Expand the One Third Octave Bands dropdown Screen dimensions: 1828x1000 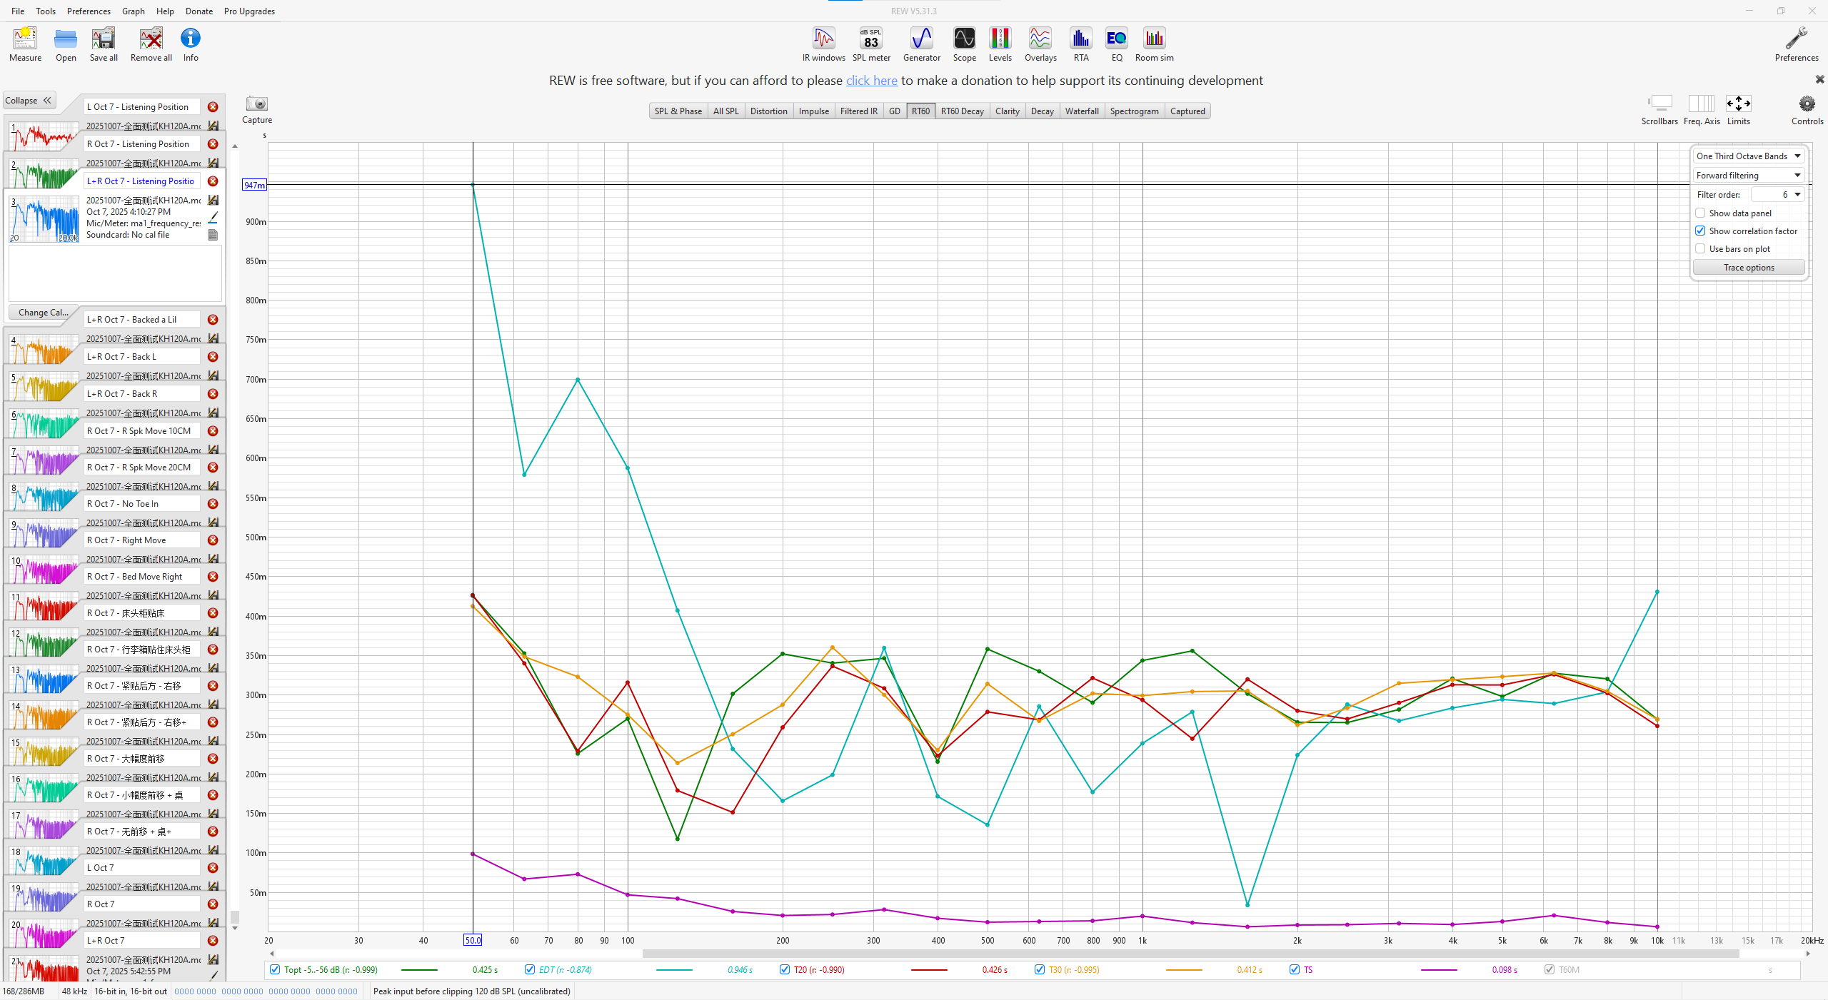[x=1747, y=156]
